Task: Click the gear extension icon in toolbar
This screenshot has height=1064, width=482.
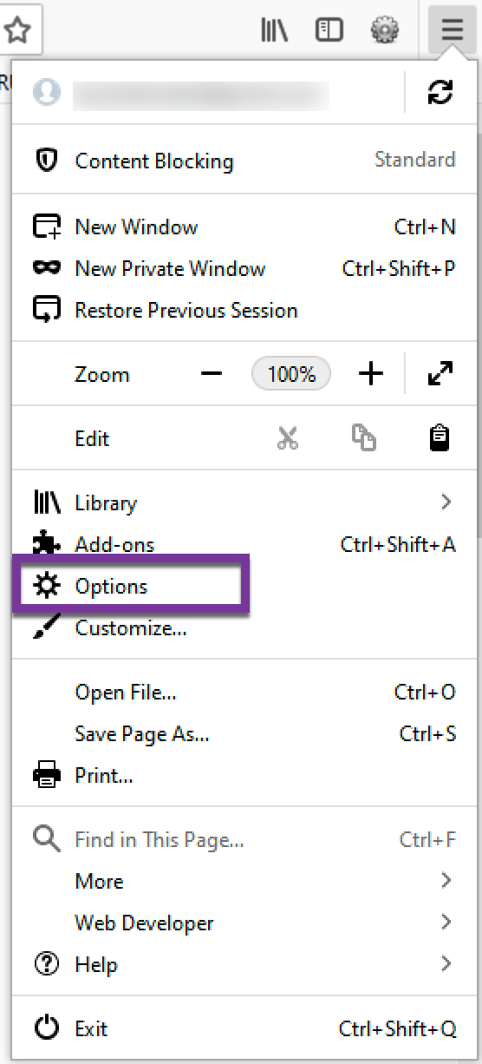Action: (384, 30)
